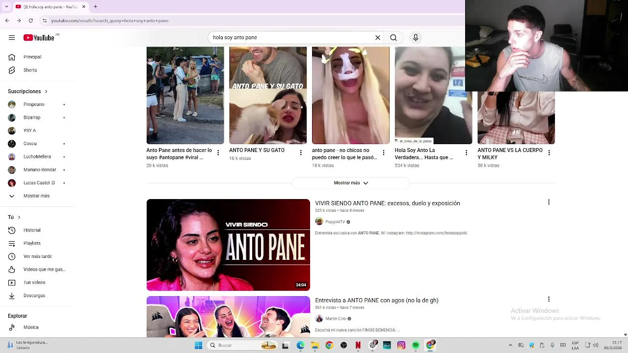Image resolution: width=628 pixels, height=353 pixels.
Task: Open Windows Start menu
Action: coord(198,345)
